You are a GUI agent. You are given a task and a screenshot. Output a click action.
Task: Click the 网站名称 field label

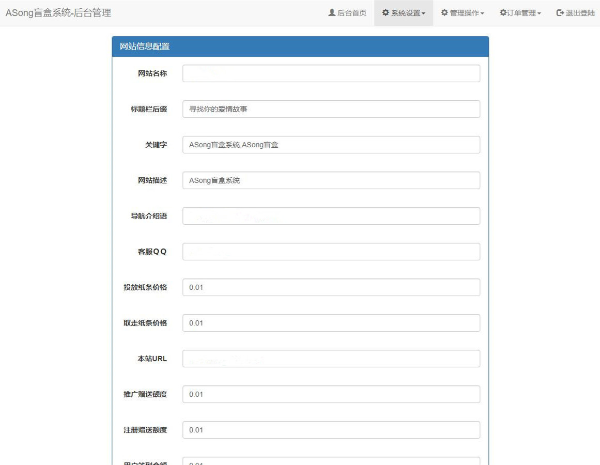click(152, 73)
